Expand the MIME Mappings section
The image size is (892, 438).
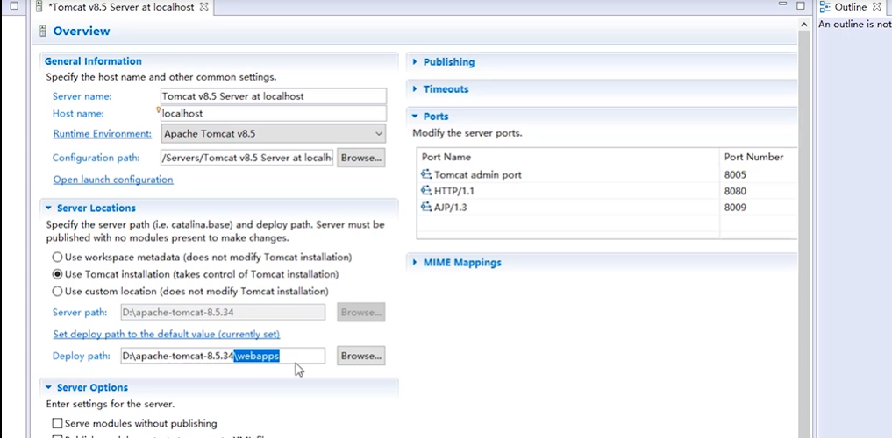click(415, 263)
